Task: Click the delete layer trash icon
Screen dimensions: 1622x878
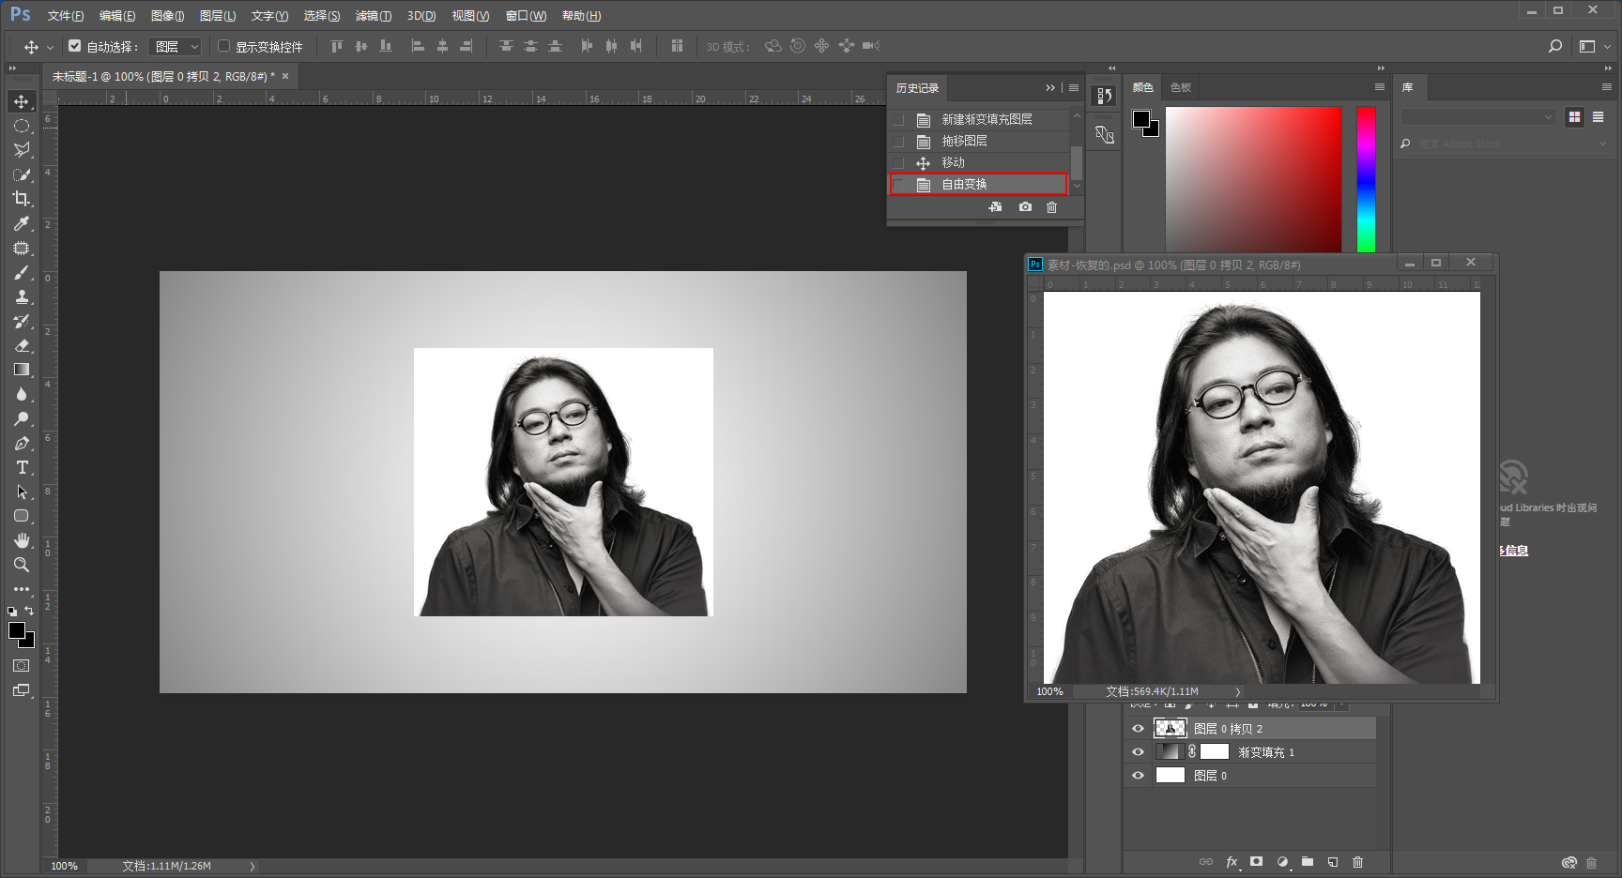Action: pyautogui.click(x=1357, y=862)
